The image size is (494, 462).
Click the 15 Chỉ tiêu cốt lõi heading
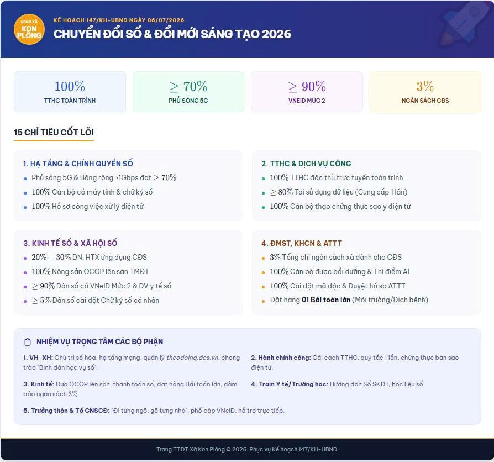tap(54, 133)
